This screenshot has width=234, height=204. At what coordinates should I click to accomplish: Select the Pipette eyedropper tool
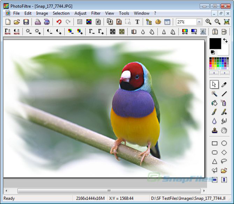224,84
